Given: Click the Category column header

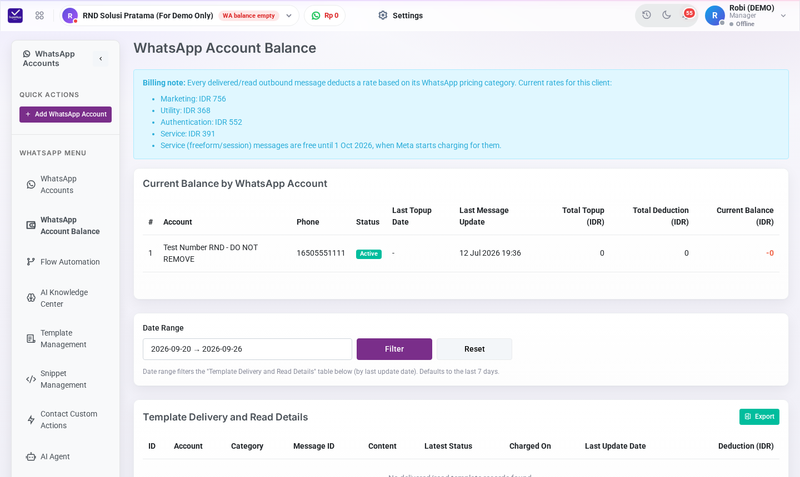Looking at the screenshot, I should [x=247, y=446].
